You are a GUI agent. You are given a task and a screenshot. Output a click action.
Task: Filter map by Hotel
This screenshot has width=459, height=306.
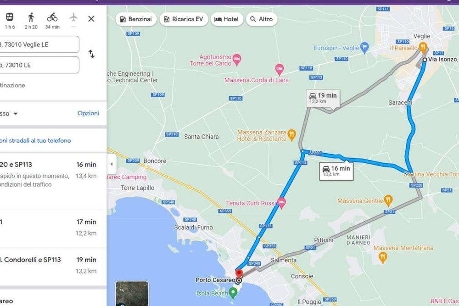(x=226, y=19)
